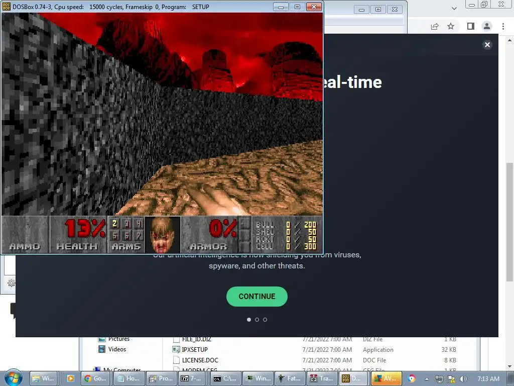Click Chrome's vertical scrollbar thumb
Image resolution: width=514 pixels, height=386 pixels.
[510, 222]
